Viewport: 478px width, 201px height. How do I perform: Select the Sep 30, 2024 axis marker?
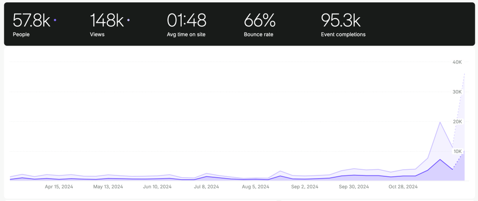354,187
